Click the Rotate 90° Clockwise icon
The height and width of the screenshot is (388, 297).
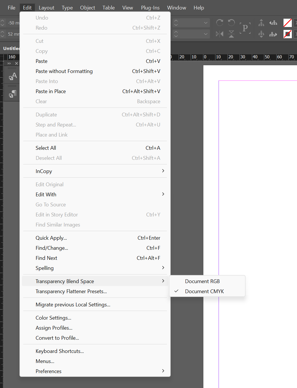[x=220, y=23]
